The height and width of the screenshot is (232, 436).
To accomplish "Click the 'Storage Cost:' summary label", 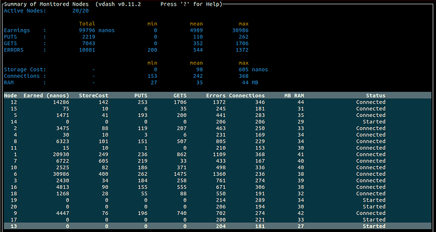I will tap(25, 70).
